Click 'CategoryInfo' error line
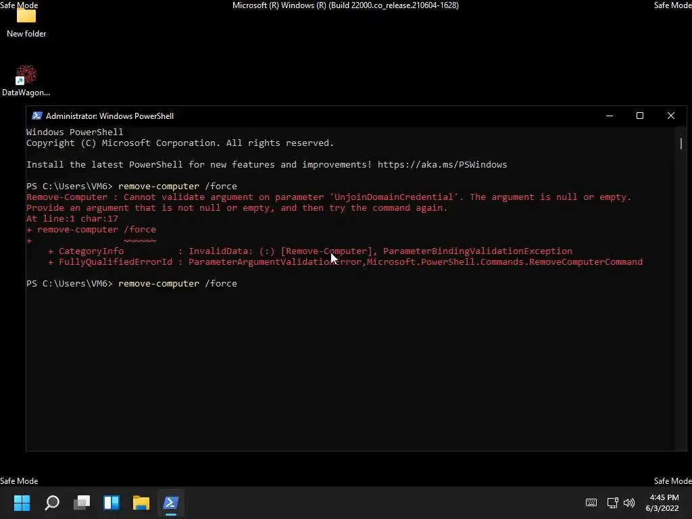This screenshot has width=692, height=519. (310, 251)
